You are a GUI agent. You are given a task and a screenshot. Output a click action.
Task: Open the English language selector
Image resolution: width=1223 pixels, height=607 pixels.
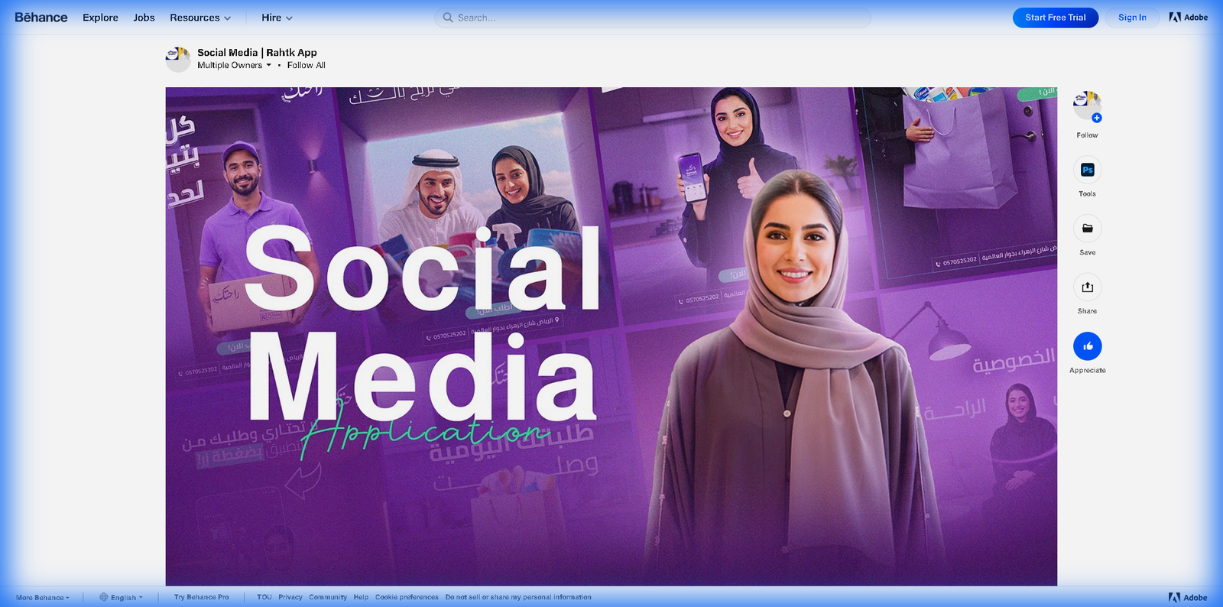[122, 597]
